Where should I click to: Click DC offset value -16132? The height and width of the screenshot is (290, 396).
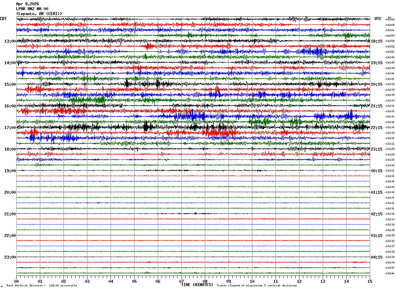click(x=389, y=214)
